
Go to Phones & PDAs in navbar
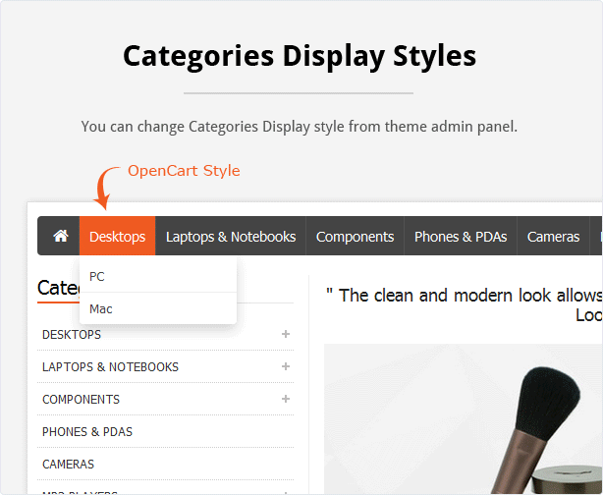pos(461,236)
